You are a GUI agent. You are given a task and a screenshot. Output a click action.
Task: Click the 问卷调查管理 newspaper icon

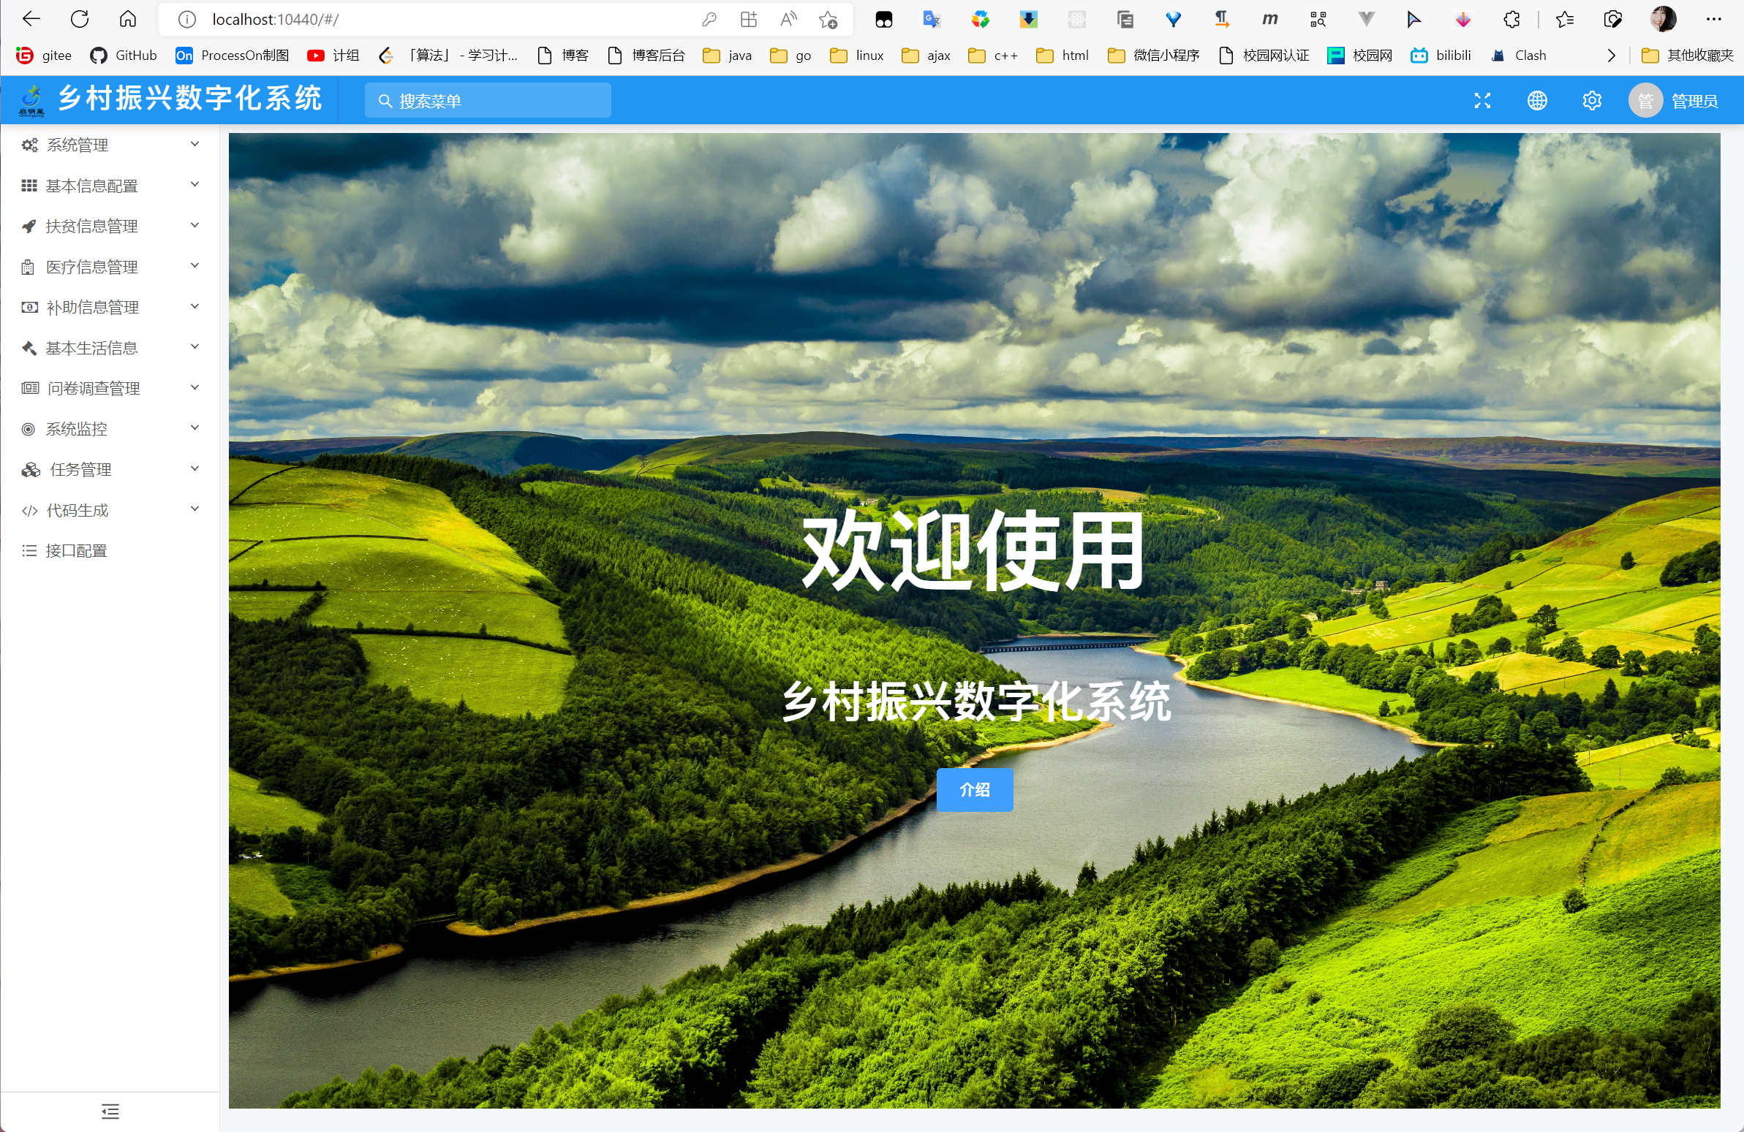pyautogui.click(x=30, y=388)
